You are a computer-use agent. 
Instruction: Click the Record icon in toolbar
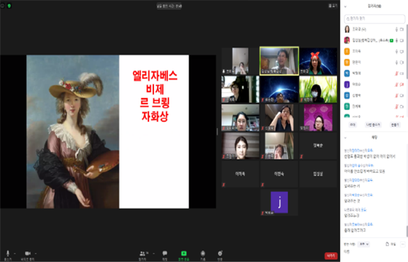tap(203, 253)
